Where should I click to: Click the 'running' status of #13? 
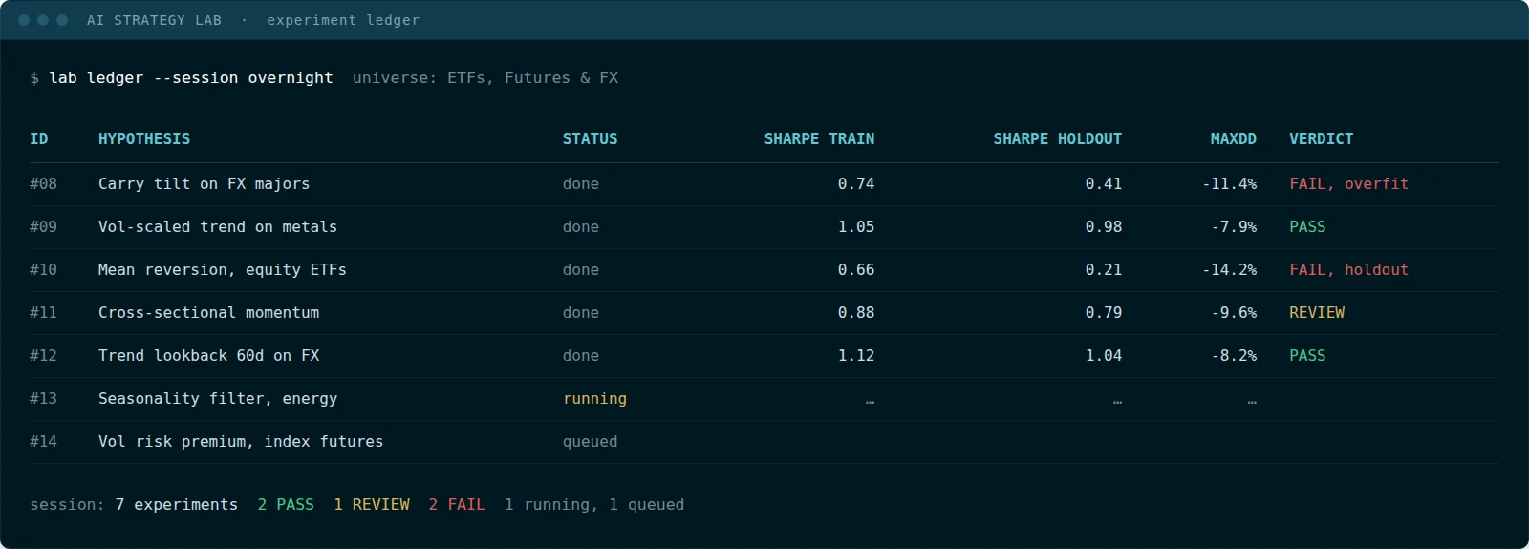(594, 399)
